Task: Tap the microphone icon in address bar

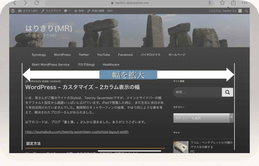Action: pyautogui.click(x=209, y=3)
